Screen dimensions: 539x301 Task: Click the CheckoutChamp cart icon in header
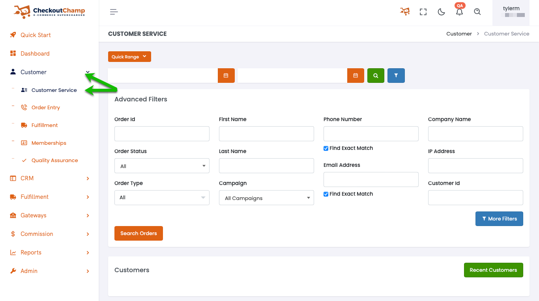click(404, 12)
